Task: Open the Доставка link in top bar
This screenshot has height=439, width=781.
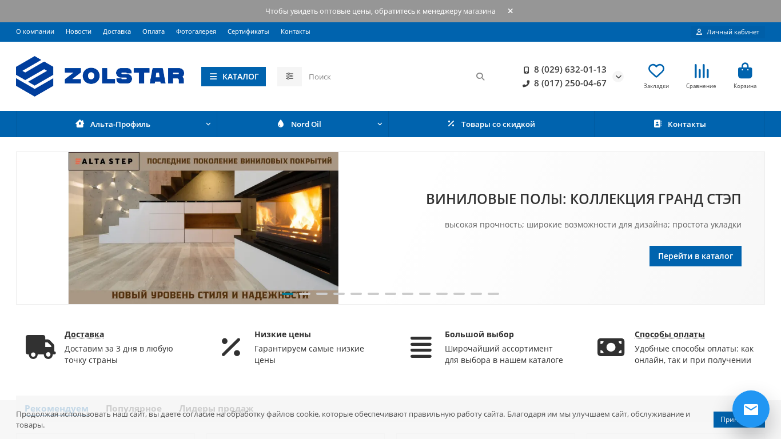Action: tap(117, 31)
